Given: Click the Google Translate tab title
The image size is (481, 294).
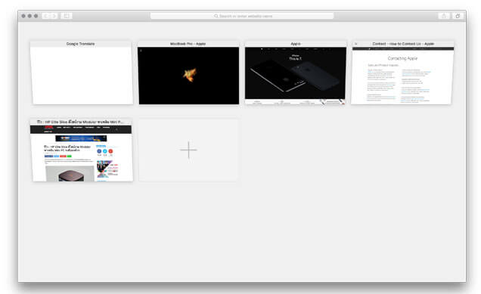Looking at the screenshot, I should (x=81, y=44).
